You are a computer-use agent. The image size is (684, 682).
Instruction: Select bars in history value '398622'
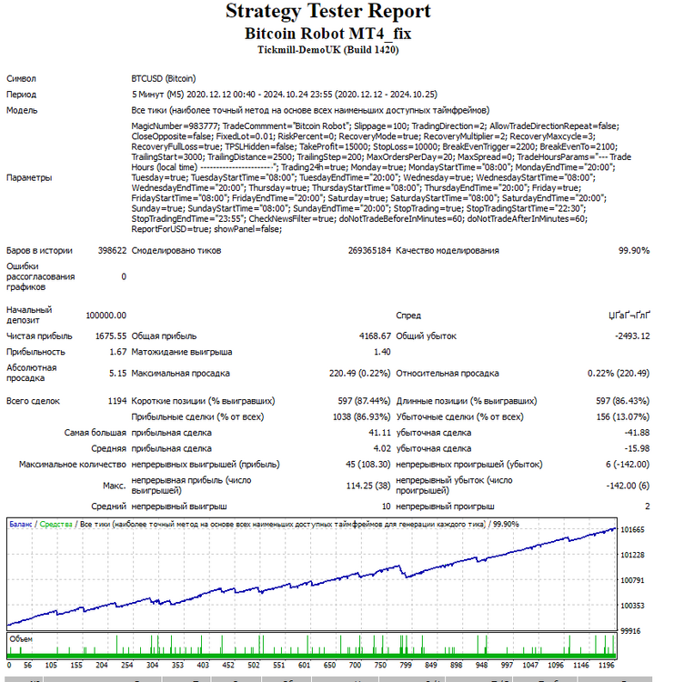pos(112,250)
